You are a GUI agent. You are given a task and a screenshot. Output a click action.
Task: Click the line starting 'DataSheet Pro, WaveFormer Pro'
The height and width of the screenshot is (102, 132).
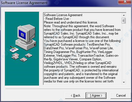tap(79, 48)
